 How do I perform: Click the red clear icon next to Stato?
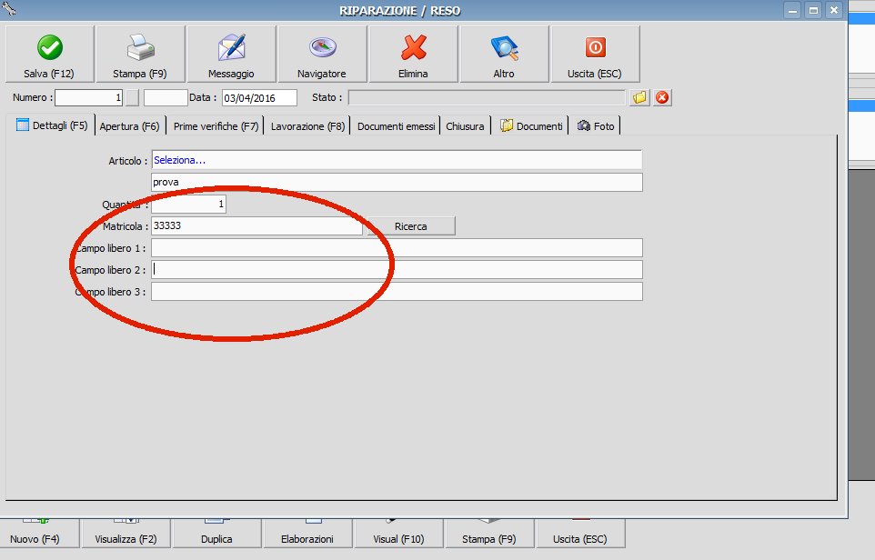[x=662, y=97]
